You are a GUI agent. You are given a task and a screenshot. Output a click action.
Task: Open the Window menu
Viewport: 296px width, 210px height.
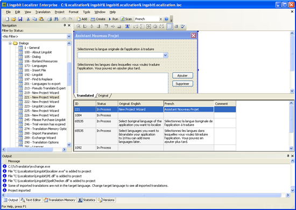[100, 12]
